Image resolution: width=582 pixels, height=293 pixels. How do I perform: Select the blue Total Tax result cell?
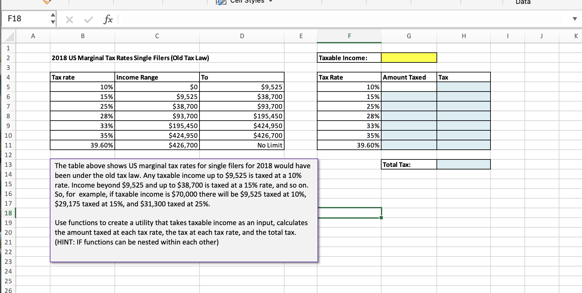[x=464, y=165]
